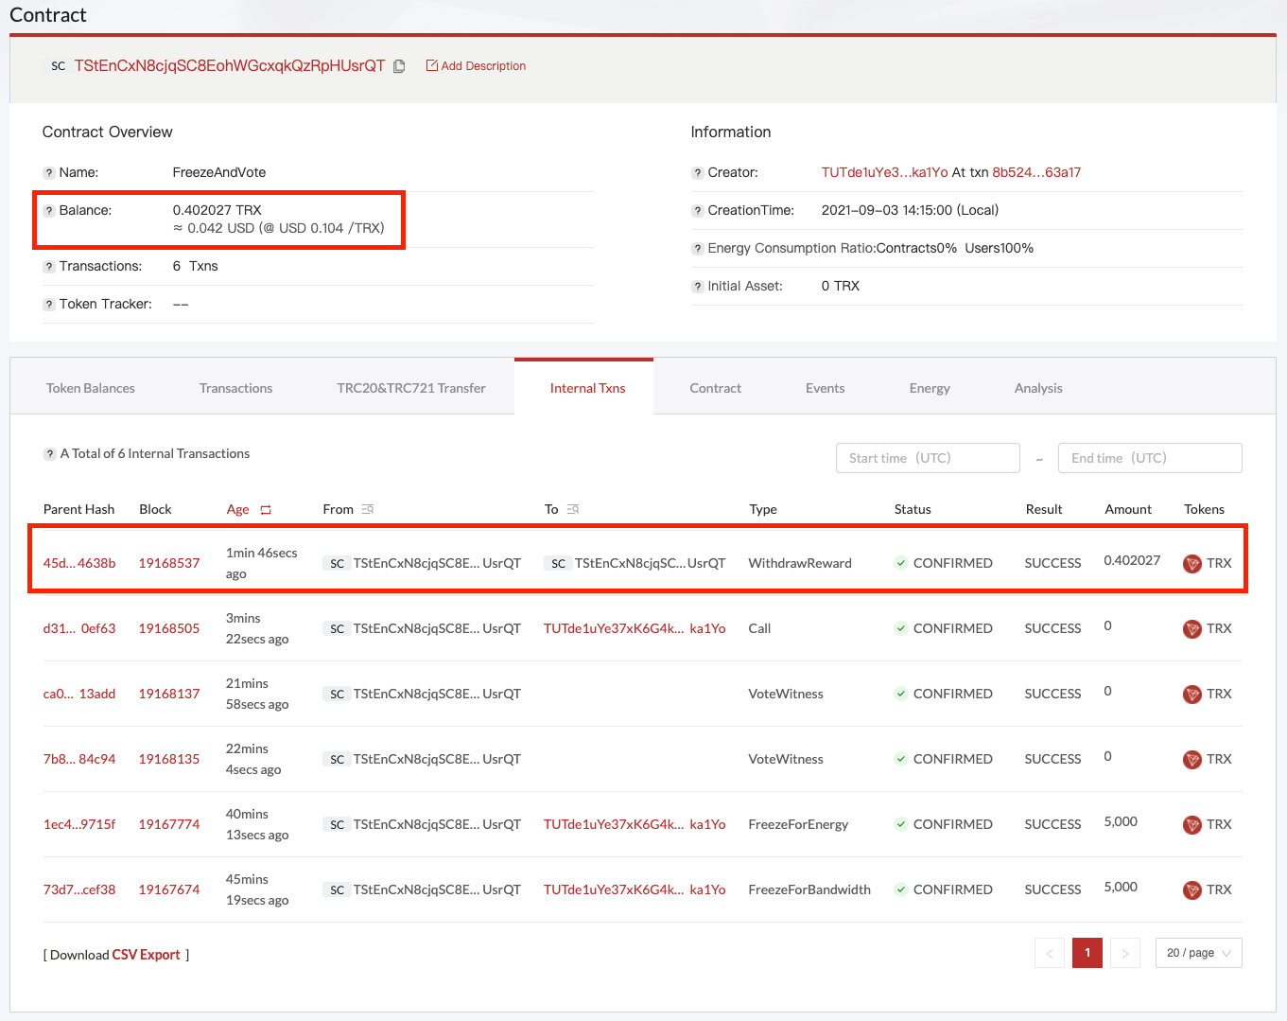Switch to the Token Balances tab
1287x1021 pixels.
[90, 388]
